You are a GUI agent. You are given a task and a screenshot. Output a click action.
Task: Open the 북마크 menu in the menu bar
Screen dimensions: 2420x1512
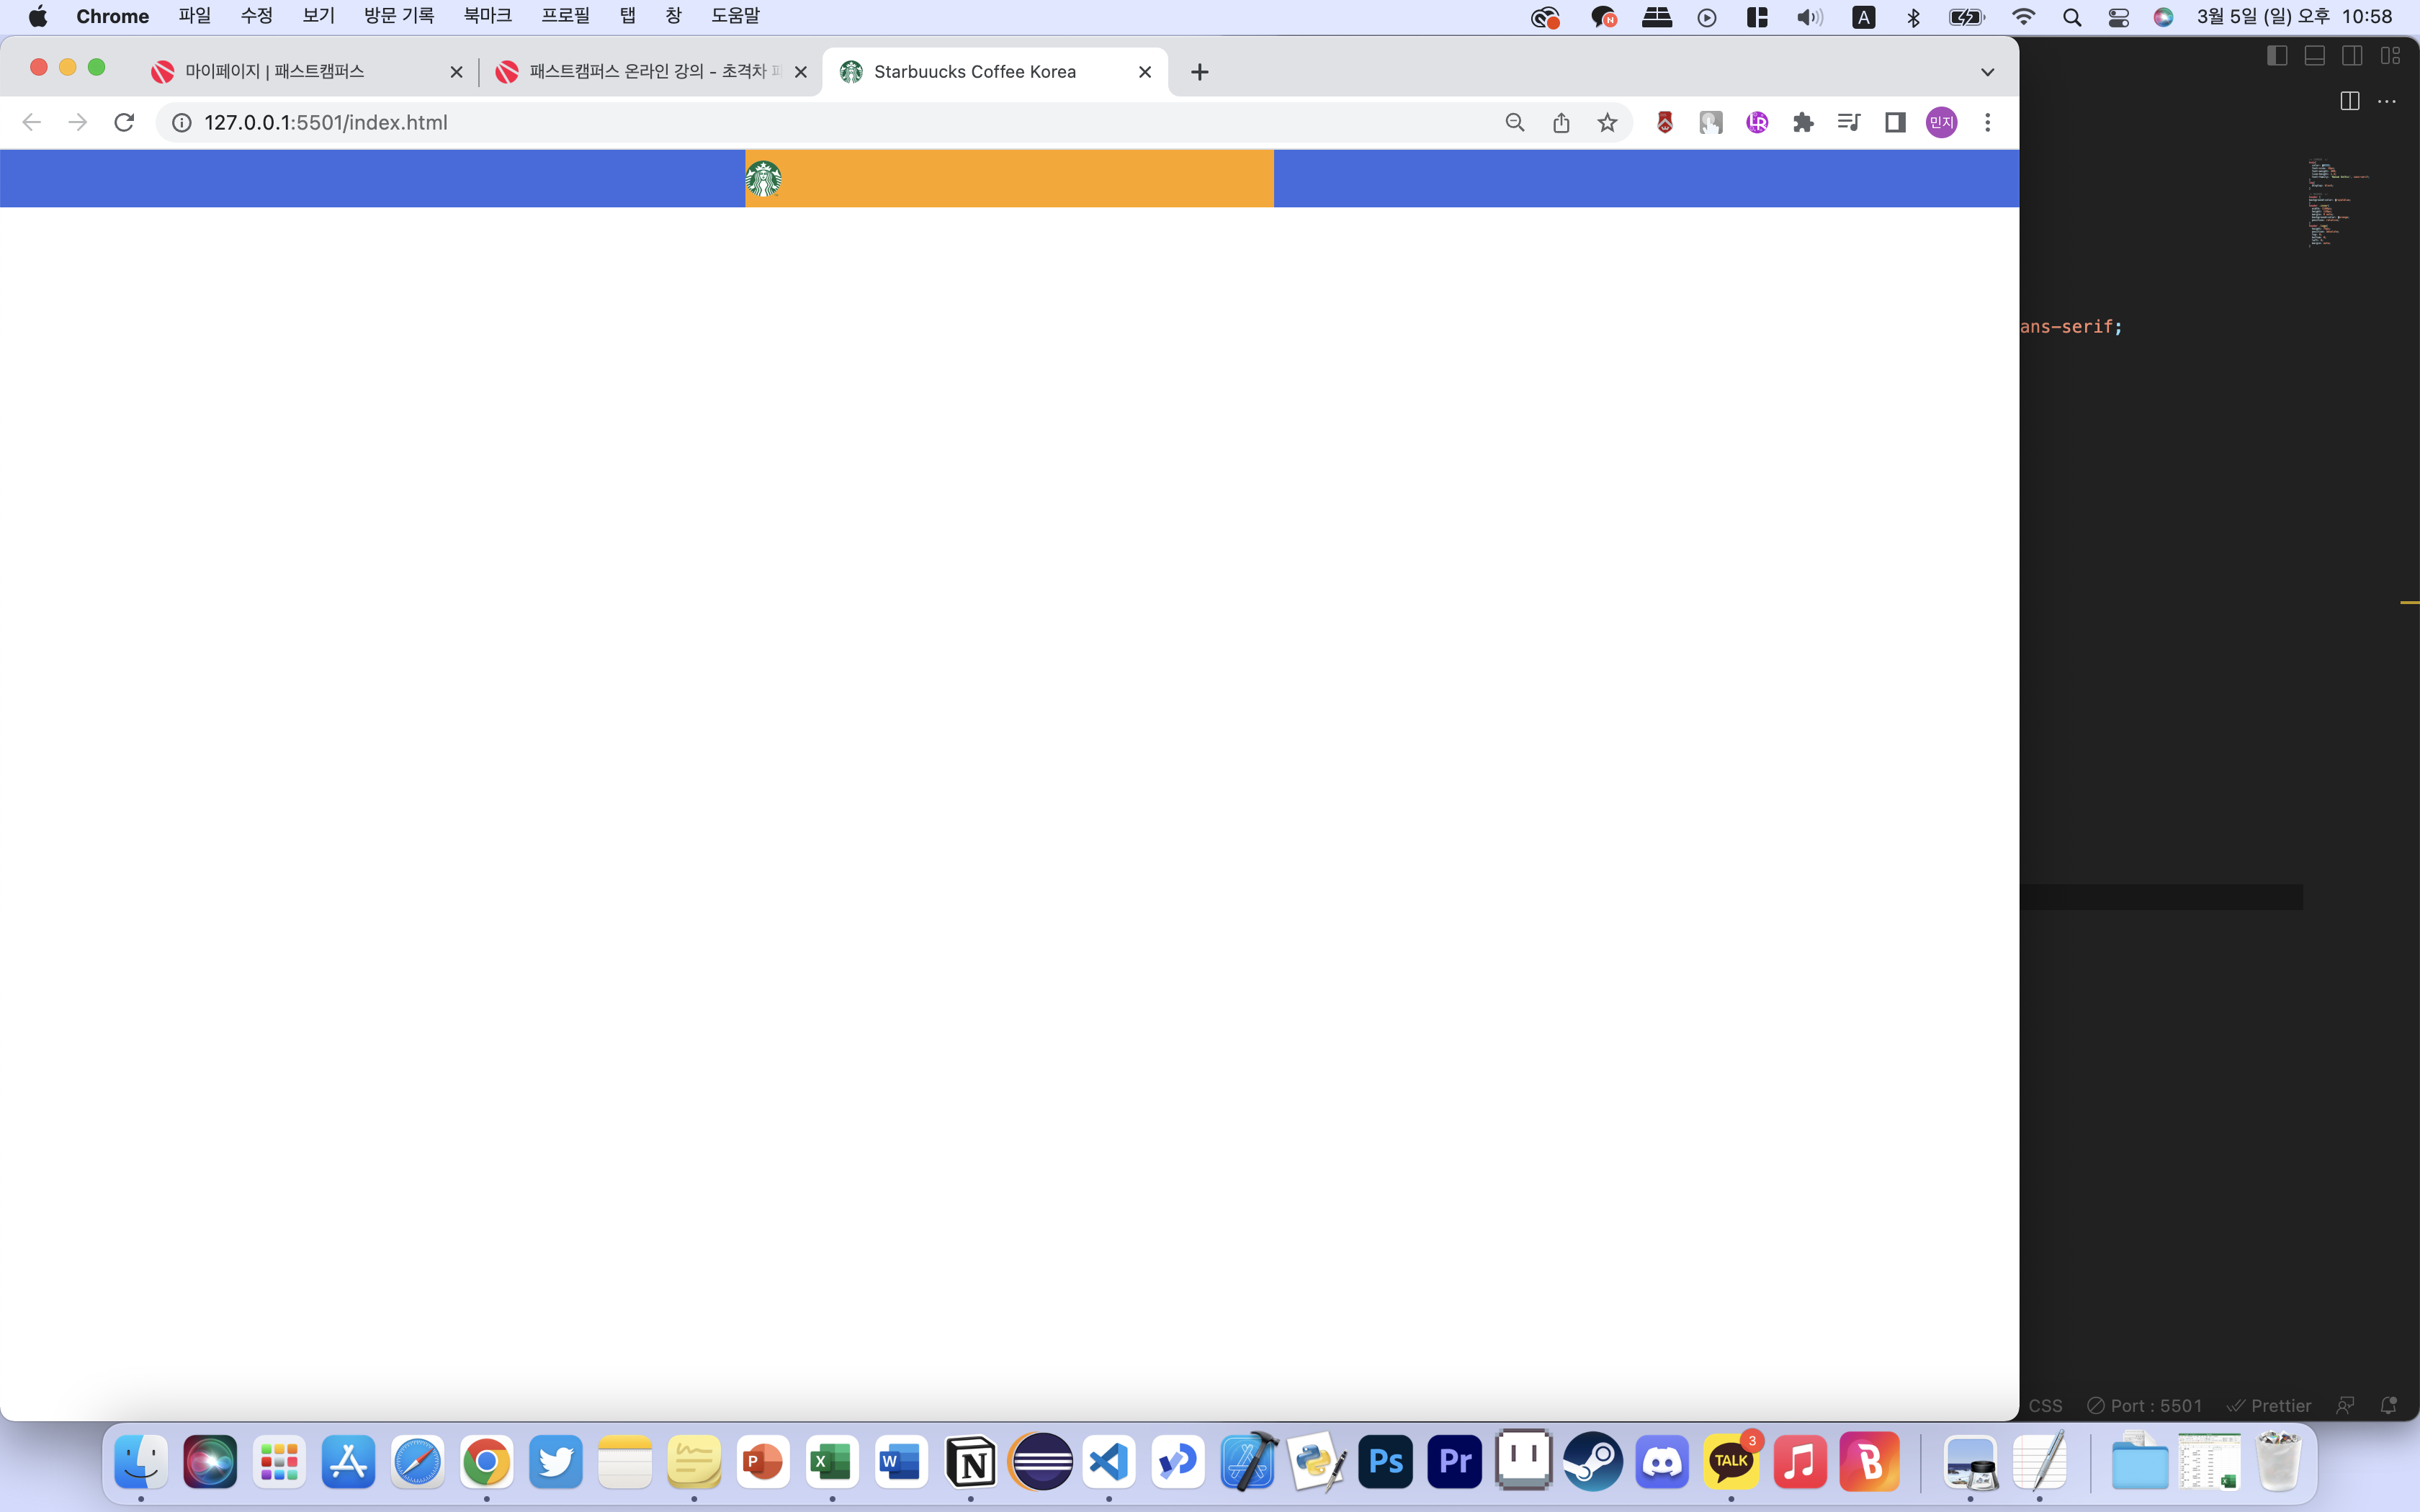(487, 16)
